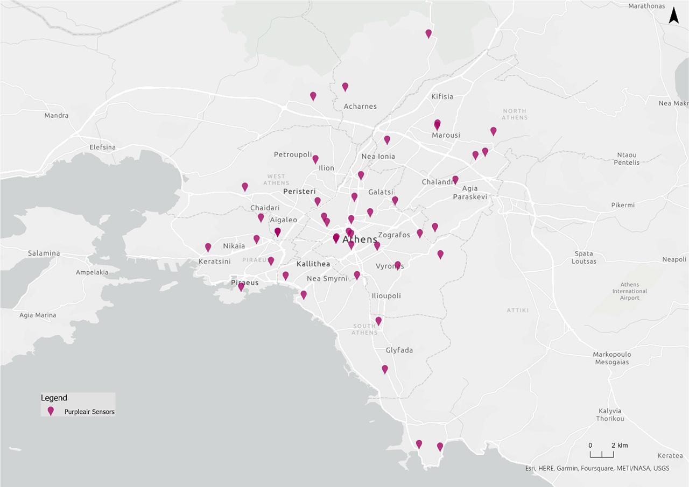Select the sensor marker below Glyfada label
Viewport: 689px width, 487px height.
384,369
